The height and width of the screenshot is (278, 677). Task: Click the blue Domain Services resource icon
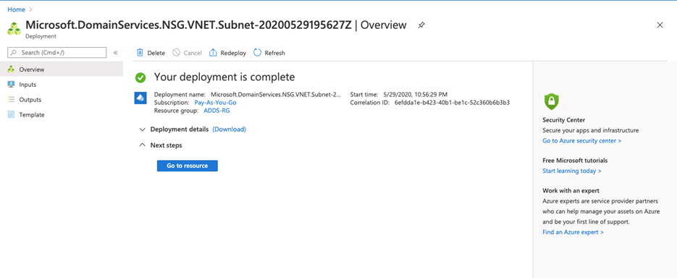(140, 98)
